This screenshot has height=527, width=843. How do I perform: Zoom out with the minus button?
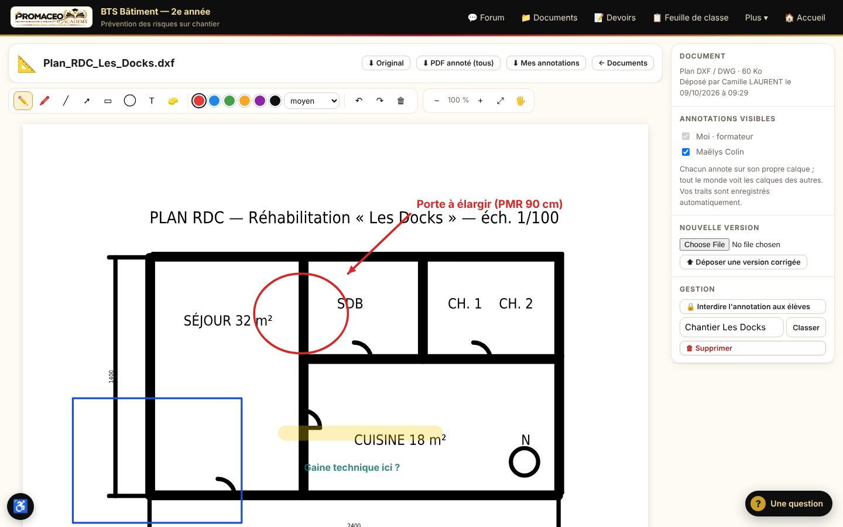pyautogui.click(x=437, y=101)
